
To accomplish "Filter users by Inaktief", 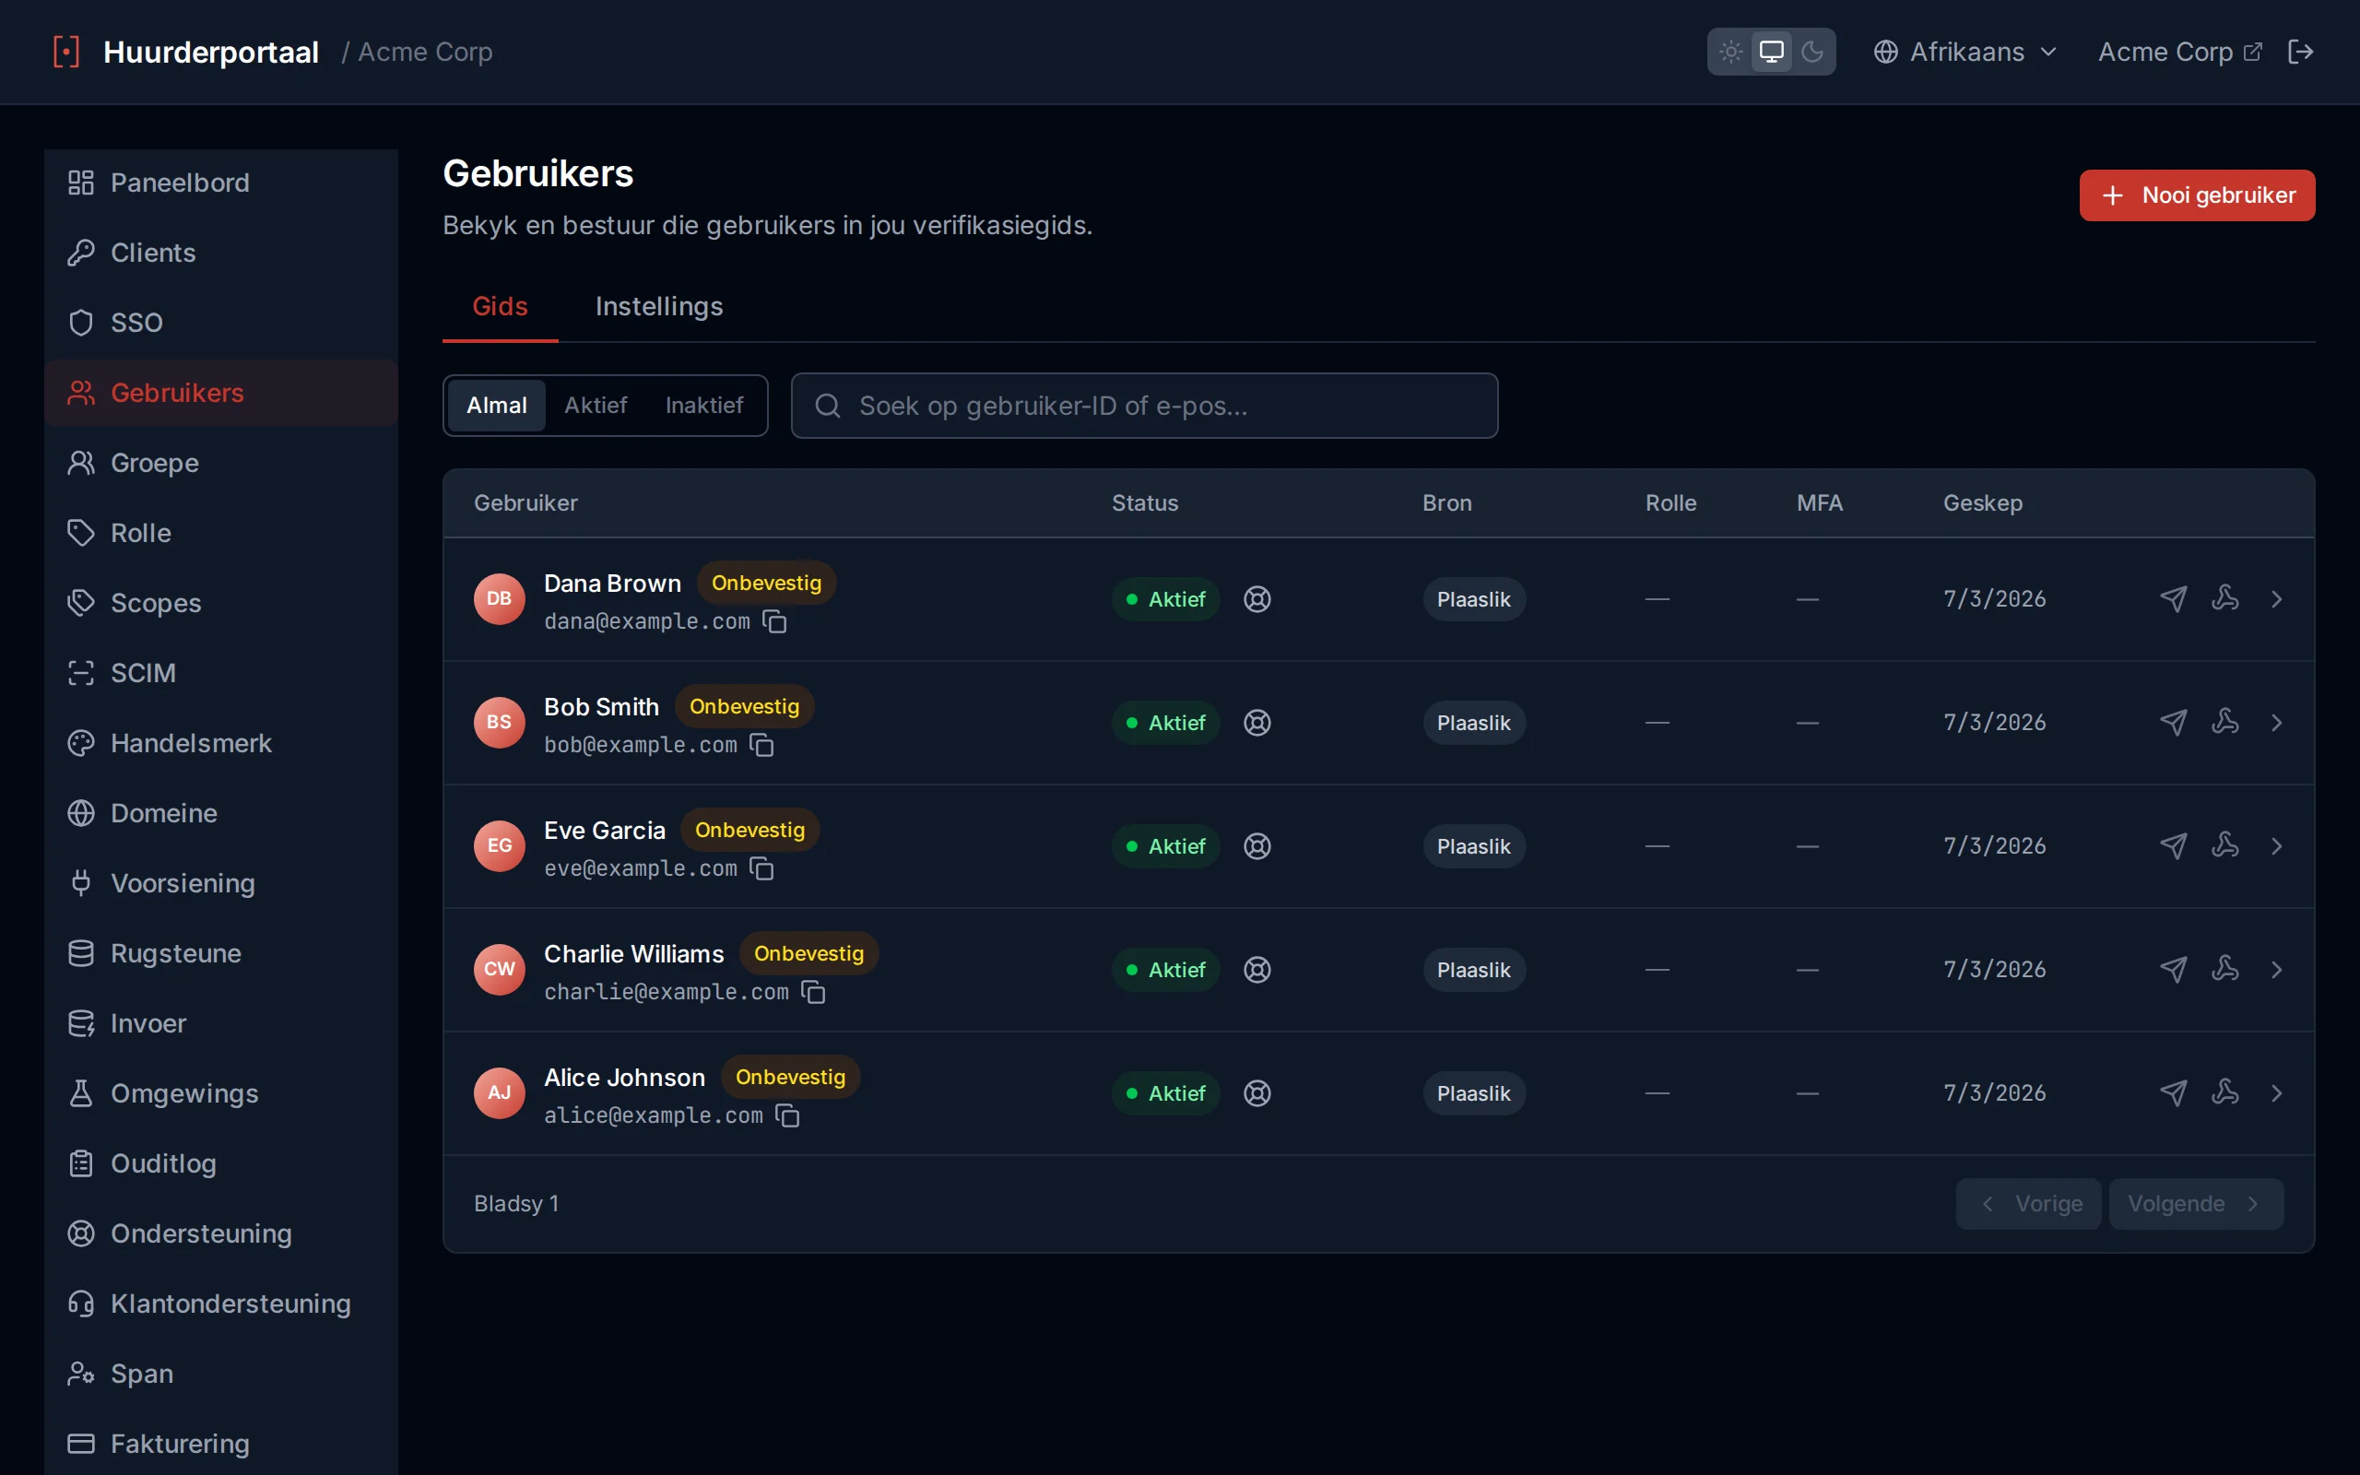I will (704, 405).
